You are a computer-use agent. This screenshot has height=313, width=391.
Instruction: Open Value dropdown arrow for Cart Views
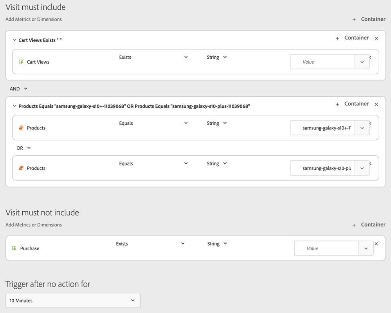362,62
